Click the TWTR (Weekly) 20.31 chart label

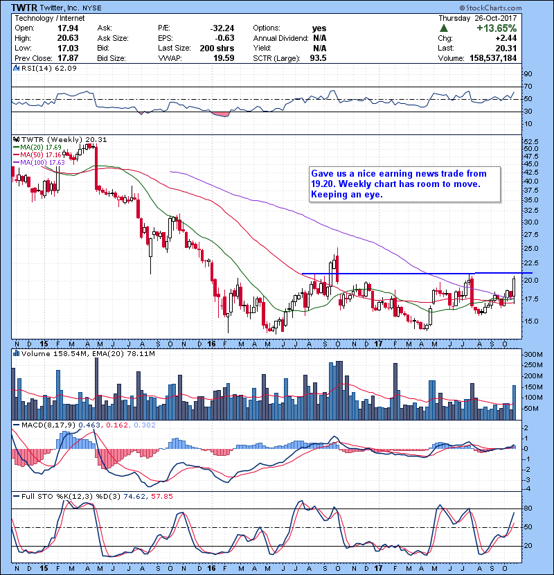(64, 140)
